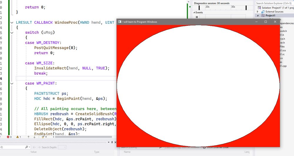This screenshot has width=294, height=156.
Task: Click on BeginPaint in the code
Action: click(69, 99)
